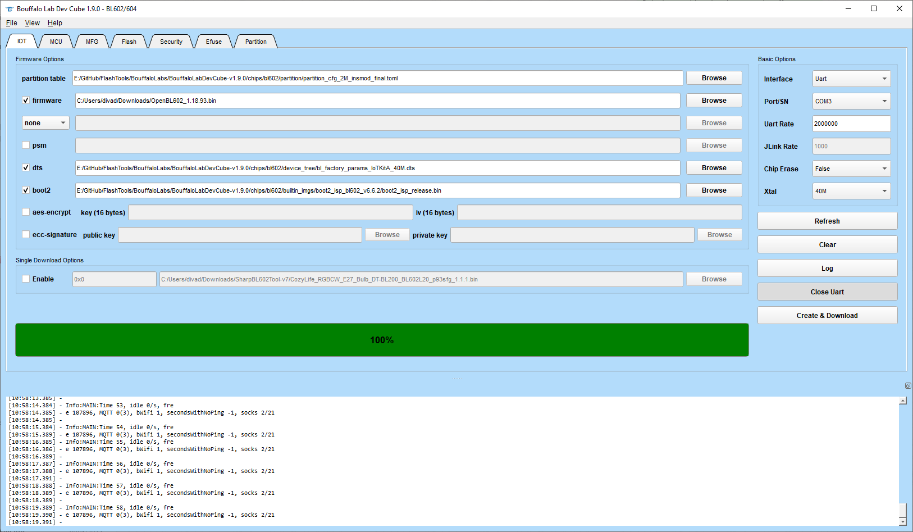Toggle the firmware checkbox
The width and height of the screenshot is (913, 532).
[x=26, y=101]
